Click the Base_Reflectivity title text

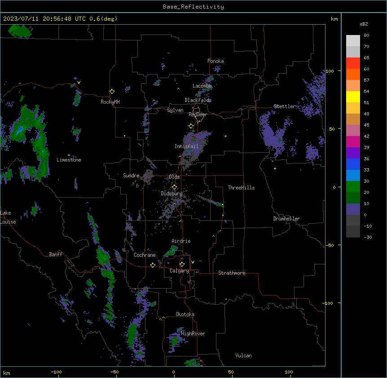(193, 7)
